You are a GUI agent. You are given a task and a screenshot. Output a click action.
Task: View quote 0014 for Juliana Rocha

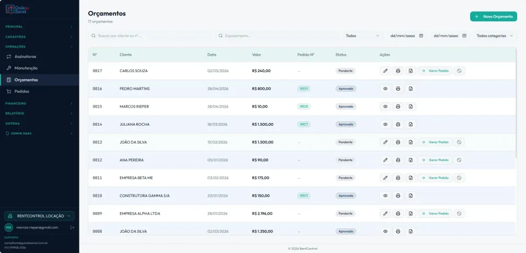point(385,124)
